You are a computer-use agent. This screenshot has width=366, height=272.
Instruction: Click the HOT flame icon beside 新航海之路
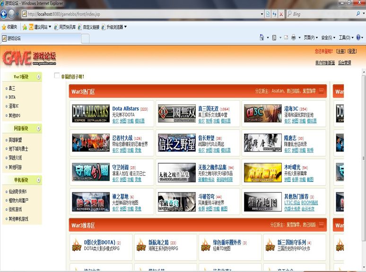pyautogui.click(x=141, y=245)
